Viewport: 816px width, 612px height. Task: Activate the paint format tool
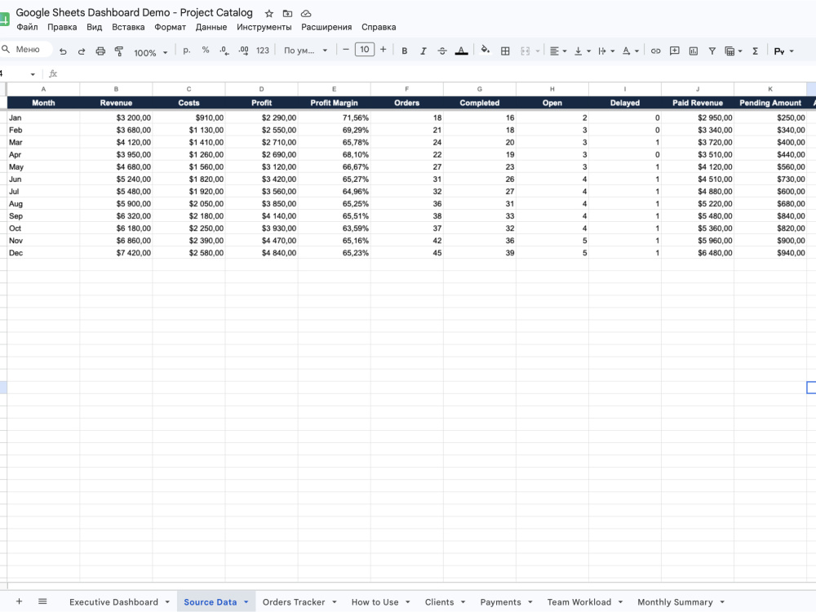pos(119,51)
